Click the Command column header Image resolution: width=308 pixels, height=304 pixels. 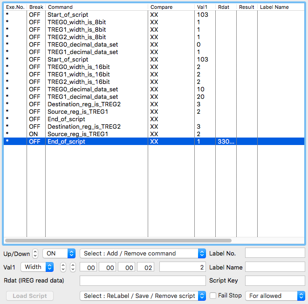pos(96,7)
